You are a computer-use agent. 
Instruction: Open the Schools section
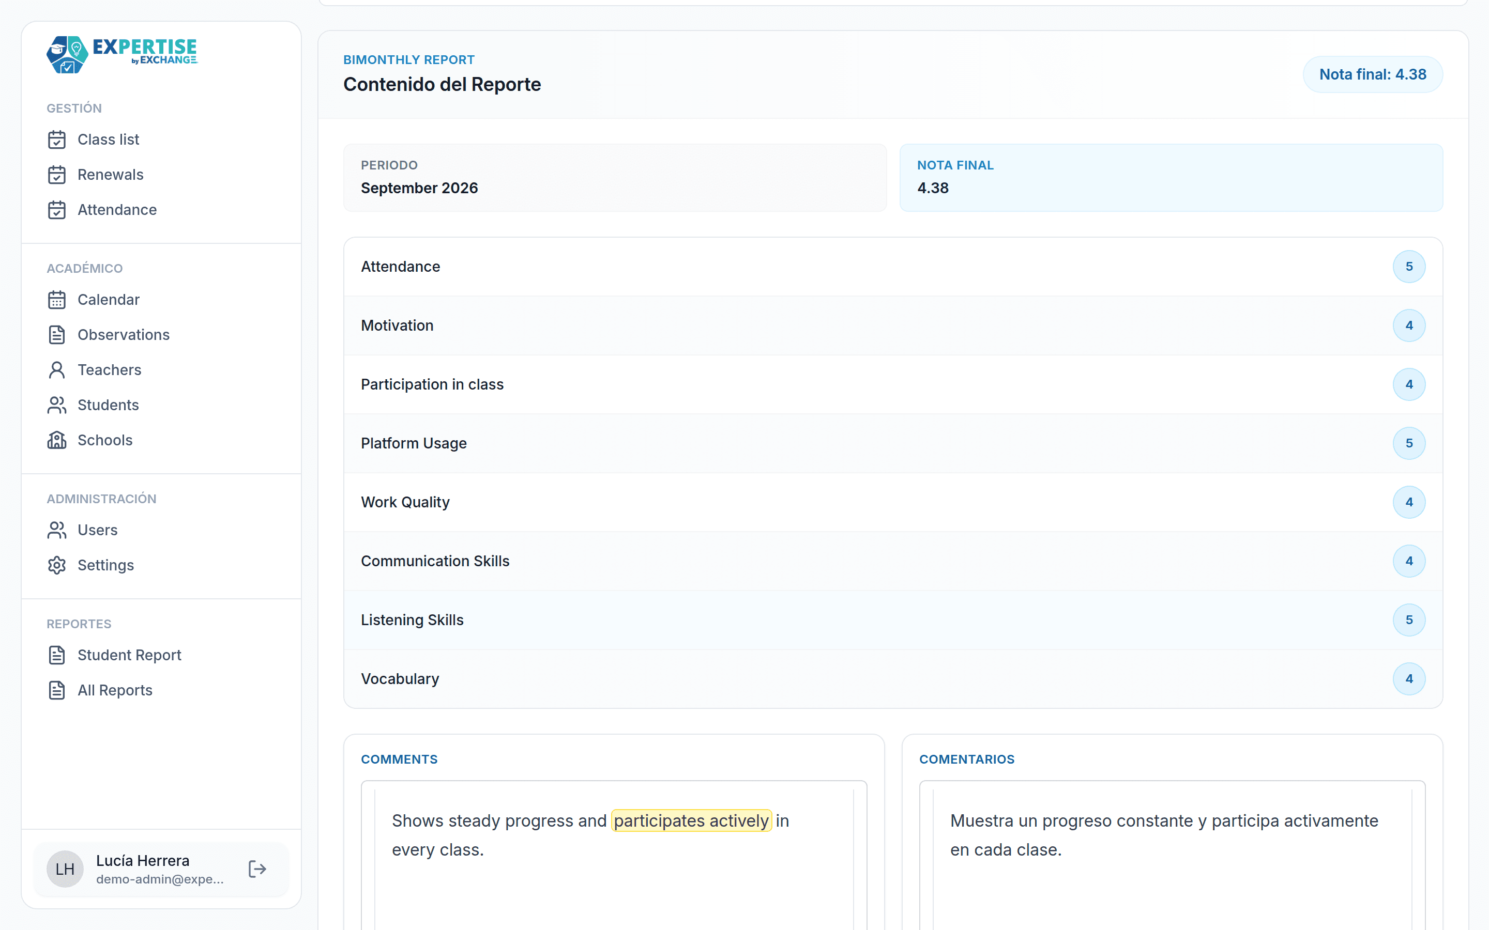pos(105,440)
